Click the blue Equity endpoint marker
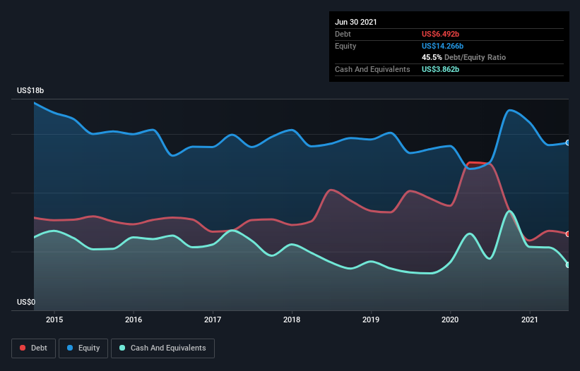This screenshot has height=371, width=580. (x=568, y=143)
